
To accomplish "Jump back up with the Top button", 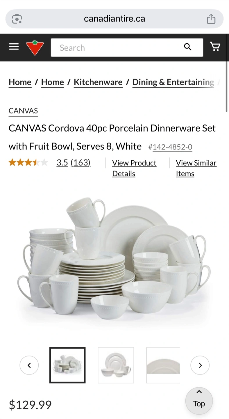I will pyautogui.click(x=199, y=401).
